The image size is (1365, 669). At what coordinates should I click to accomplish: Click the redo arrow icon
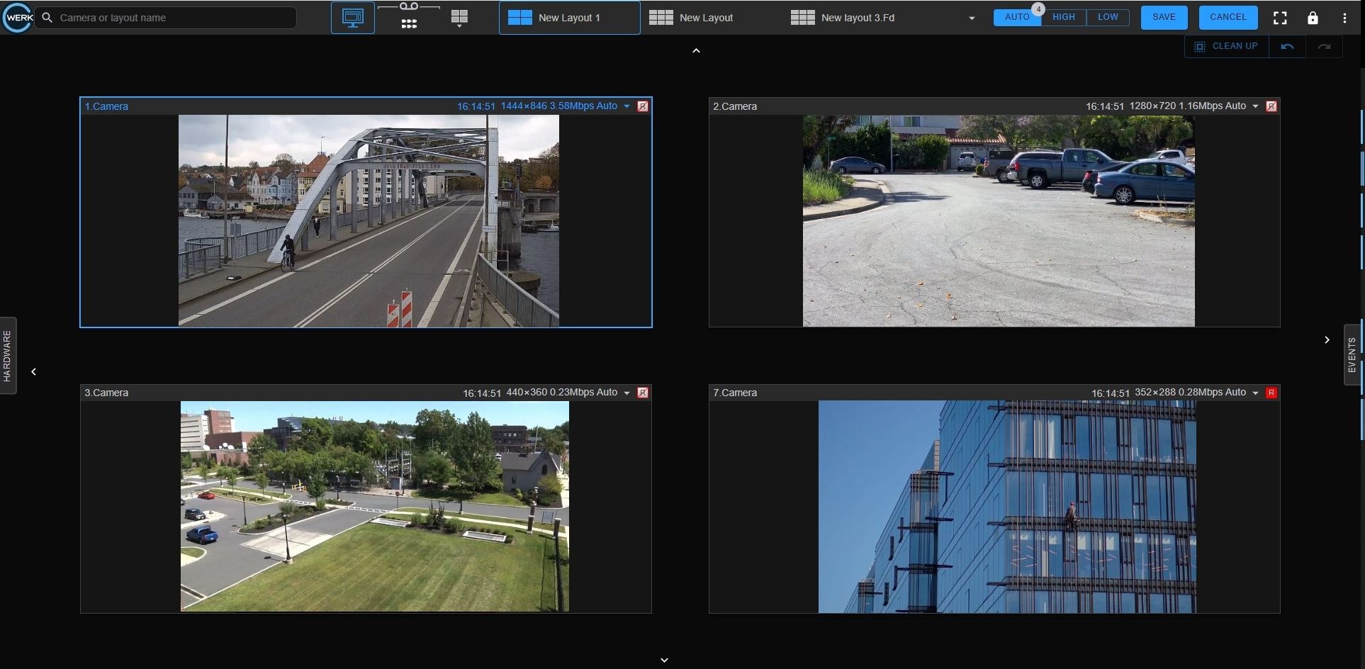[1324, 47]
